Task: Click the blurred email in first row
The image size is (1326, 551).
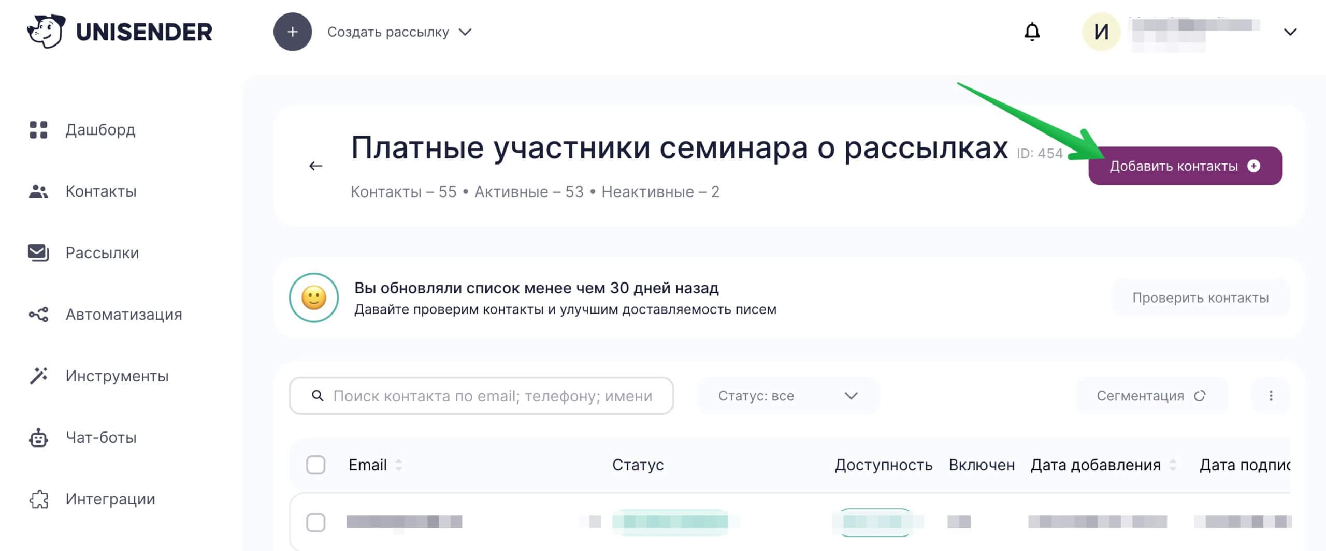Action: (404, 522)
